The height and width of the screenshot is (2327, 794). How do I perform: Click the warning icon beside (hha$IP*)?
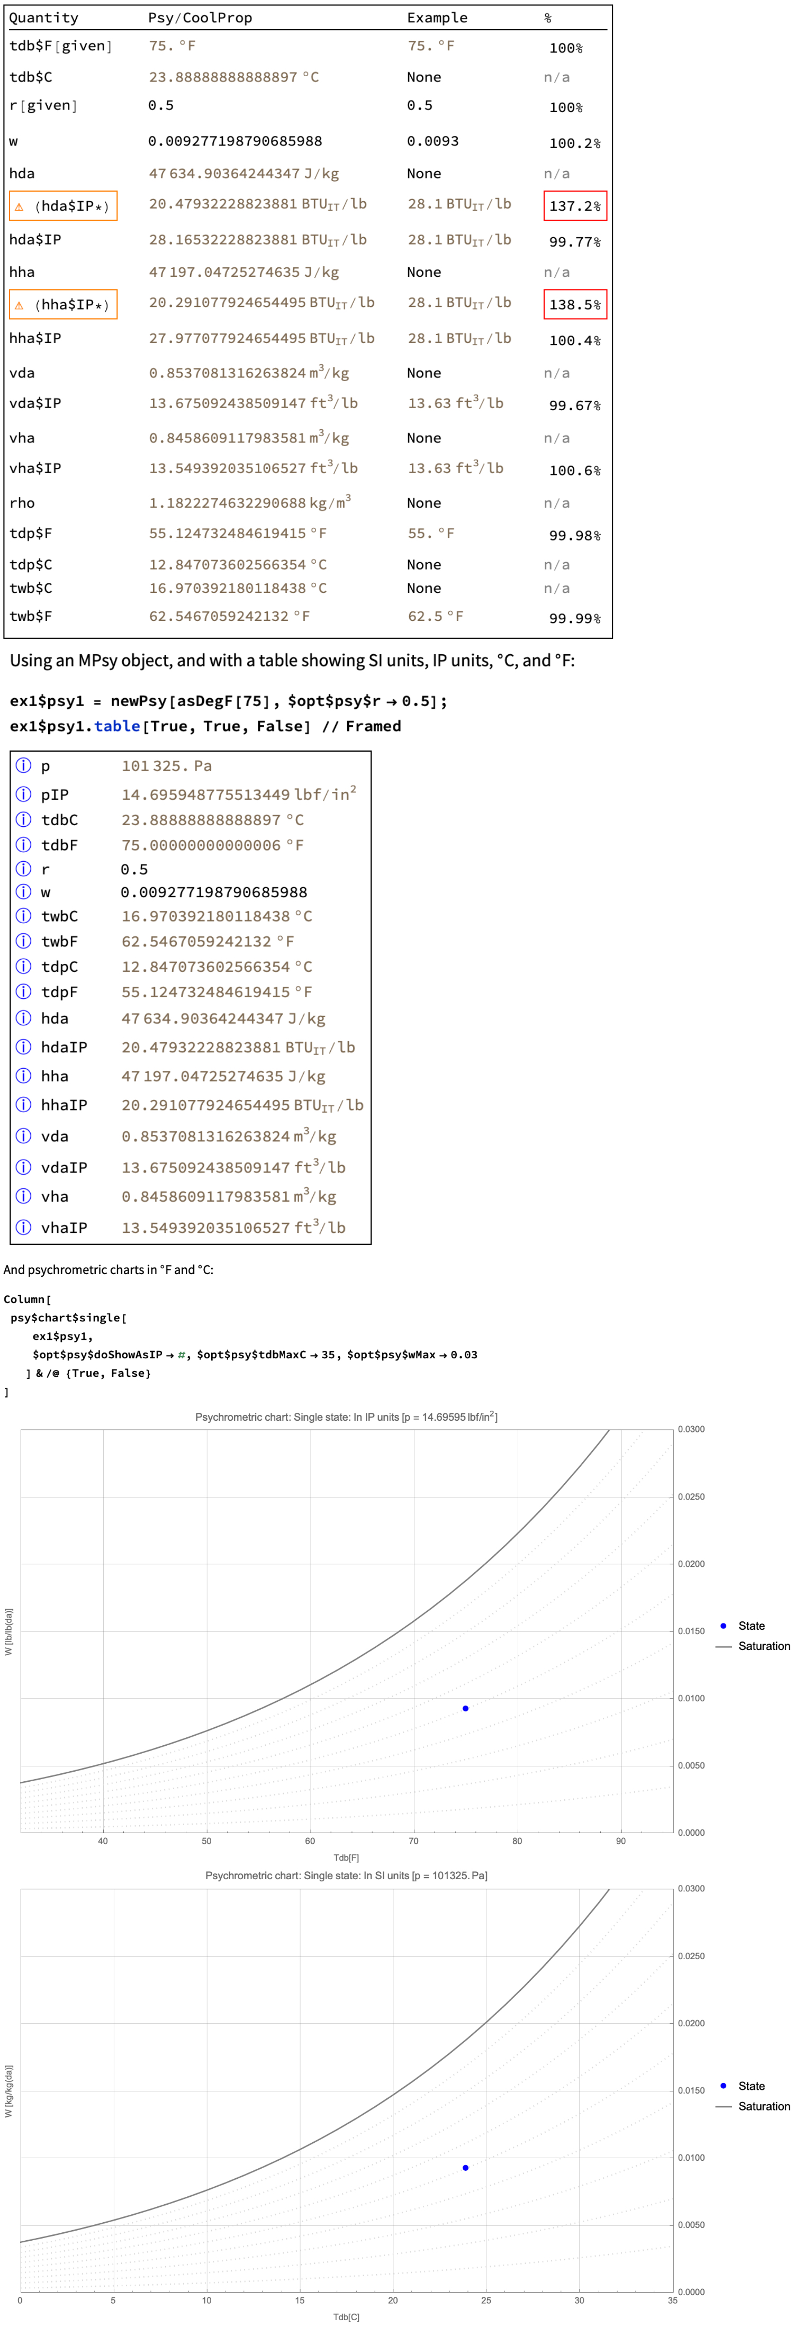[19, 305]
